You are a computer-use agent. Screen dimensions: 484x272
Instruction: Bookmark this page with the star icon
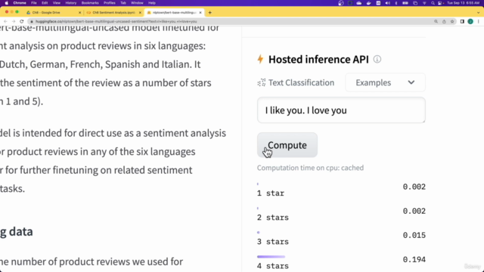452,21
